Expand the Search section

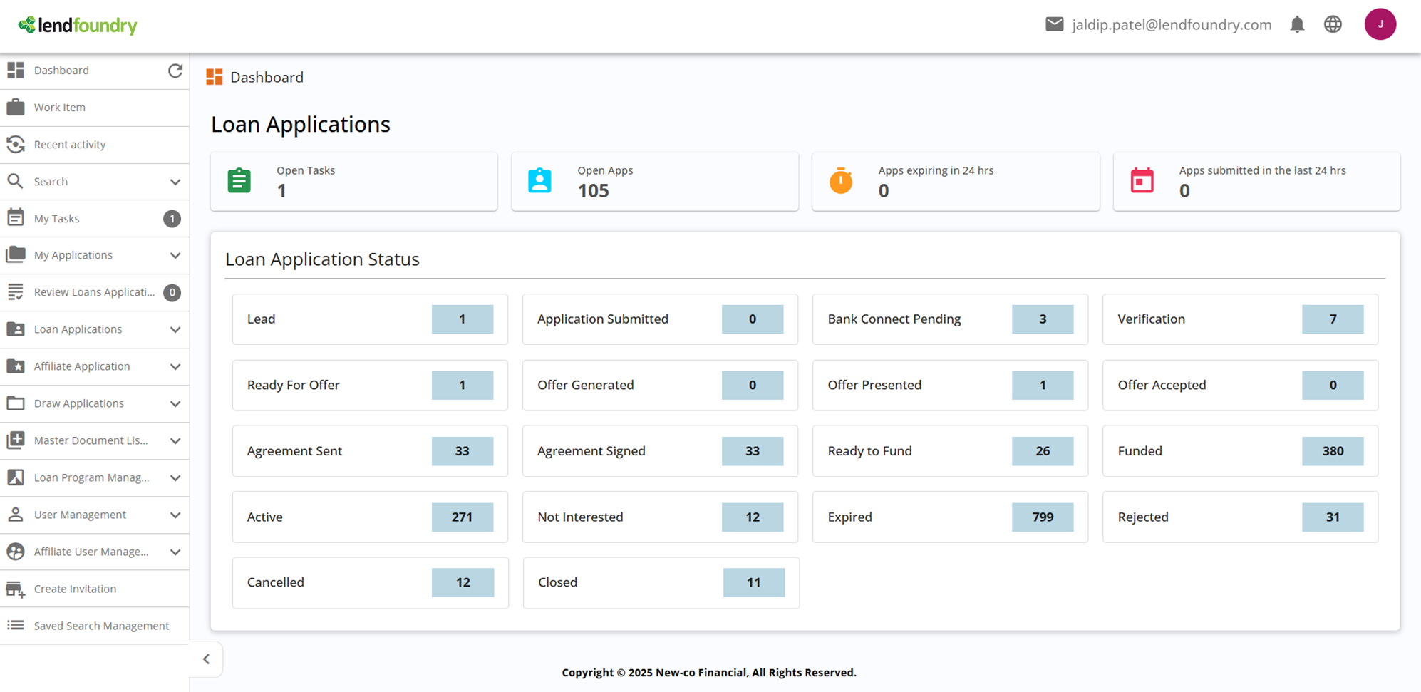175,181
